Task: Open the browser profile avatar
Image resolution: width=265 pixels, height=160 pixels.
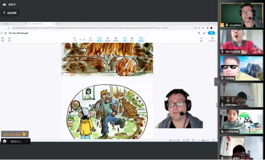Action: (211, 28)
